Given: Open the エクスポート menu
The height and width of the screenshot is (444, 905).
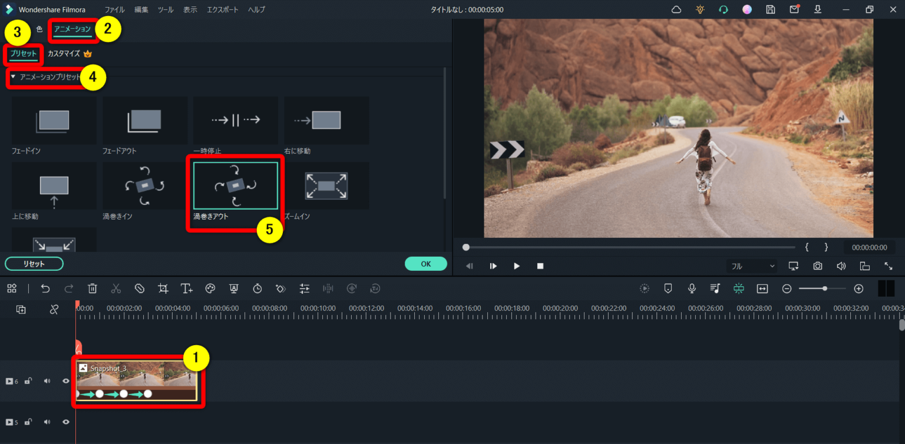Looking at the screenshot, I should coord(223,10).
